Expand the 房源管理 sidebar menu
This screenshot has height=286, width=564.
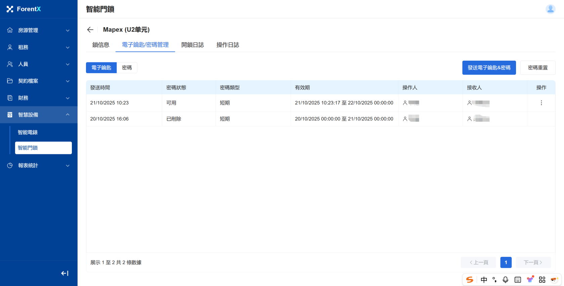(39, 30)
